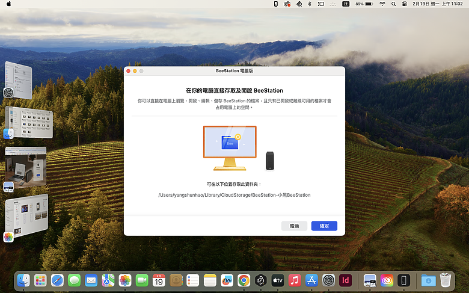Click the BeeStation knot icon in menu bar
Viewport: 469px width, 293px height.
(299, 4)
